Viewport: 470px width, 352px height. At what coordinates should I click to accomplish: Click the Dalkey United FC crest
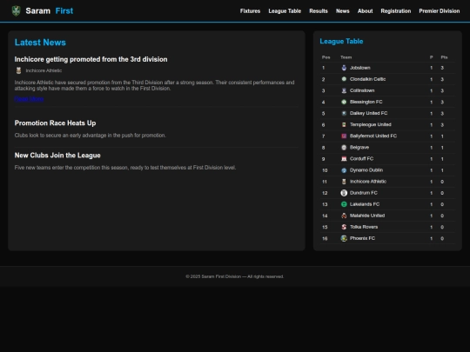point(344,113)
